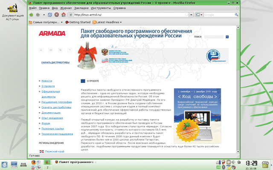Click the page's vertical scrollbar thumb
This screenshot has width=273, height=170.
[238, 49]
